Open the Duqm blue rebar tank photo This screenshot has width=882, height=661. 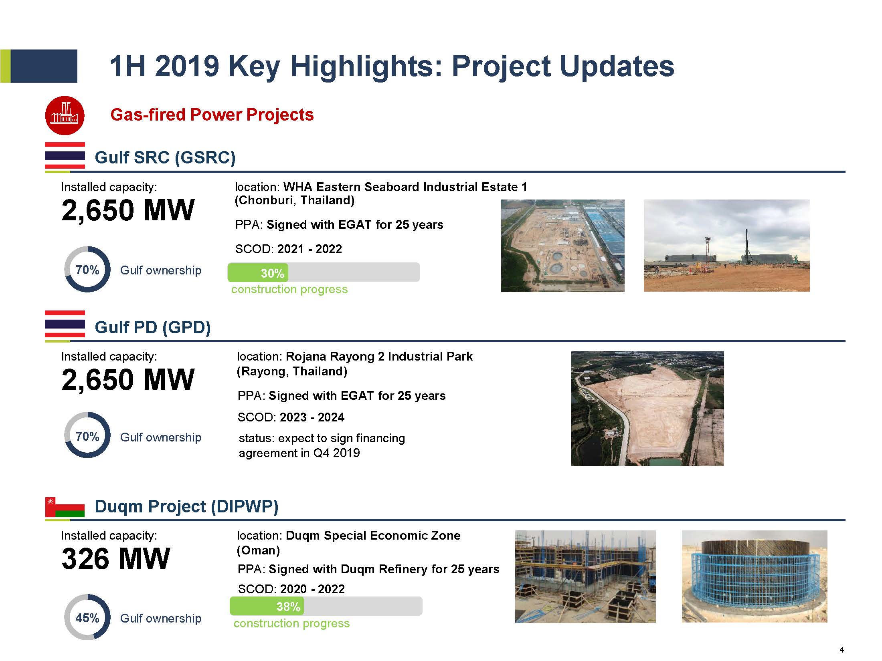coord(754,576)
